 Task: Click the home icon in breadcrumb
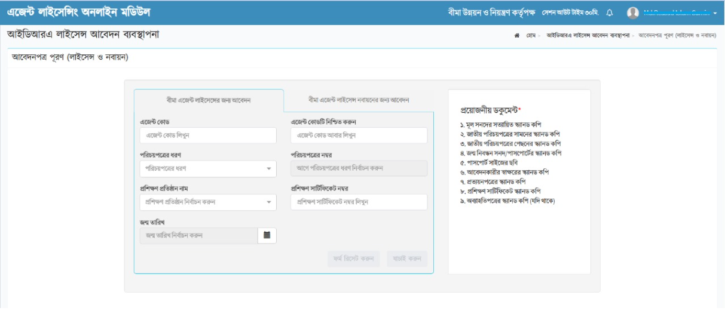click(516, 36)
